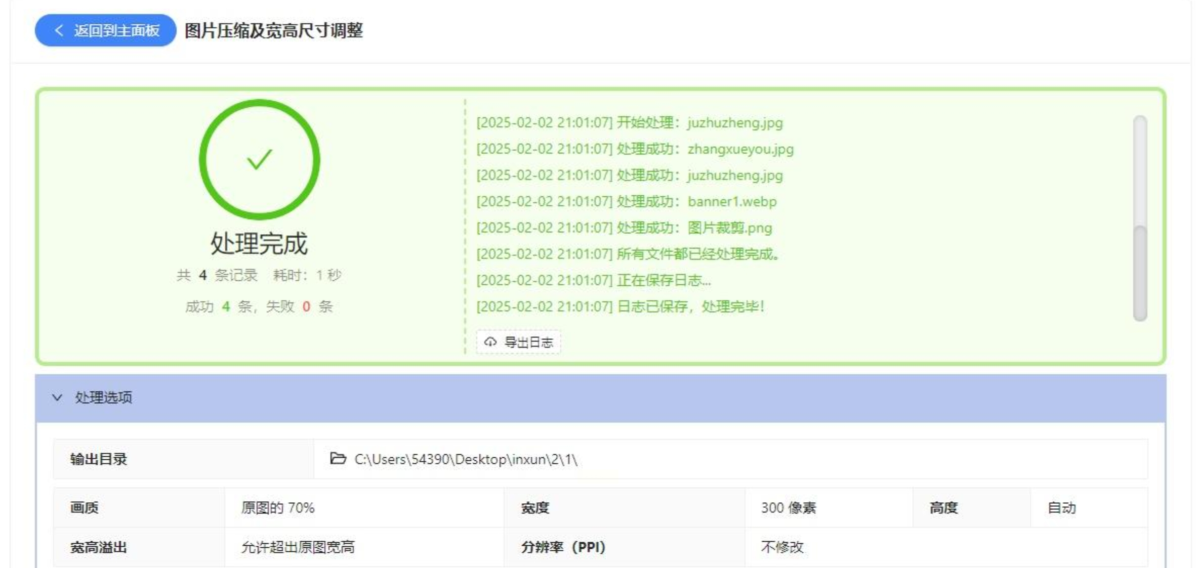Image resolution: width=1196 pixels, height=568 pixels.
Task: Click the 处理选项 section header label
Action: pos(103,398)
